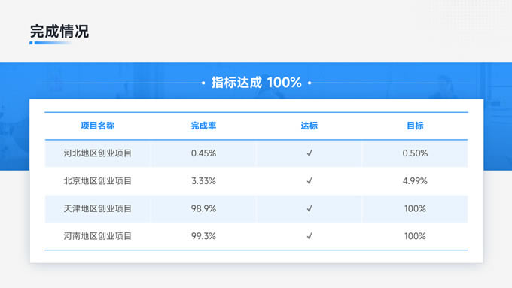Click the 3.33% completion rate value
This screenshot has width=512, height=288.
click(x=203, y=181)
